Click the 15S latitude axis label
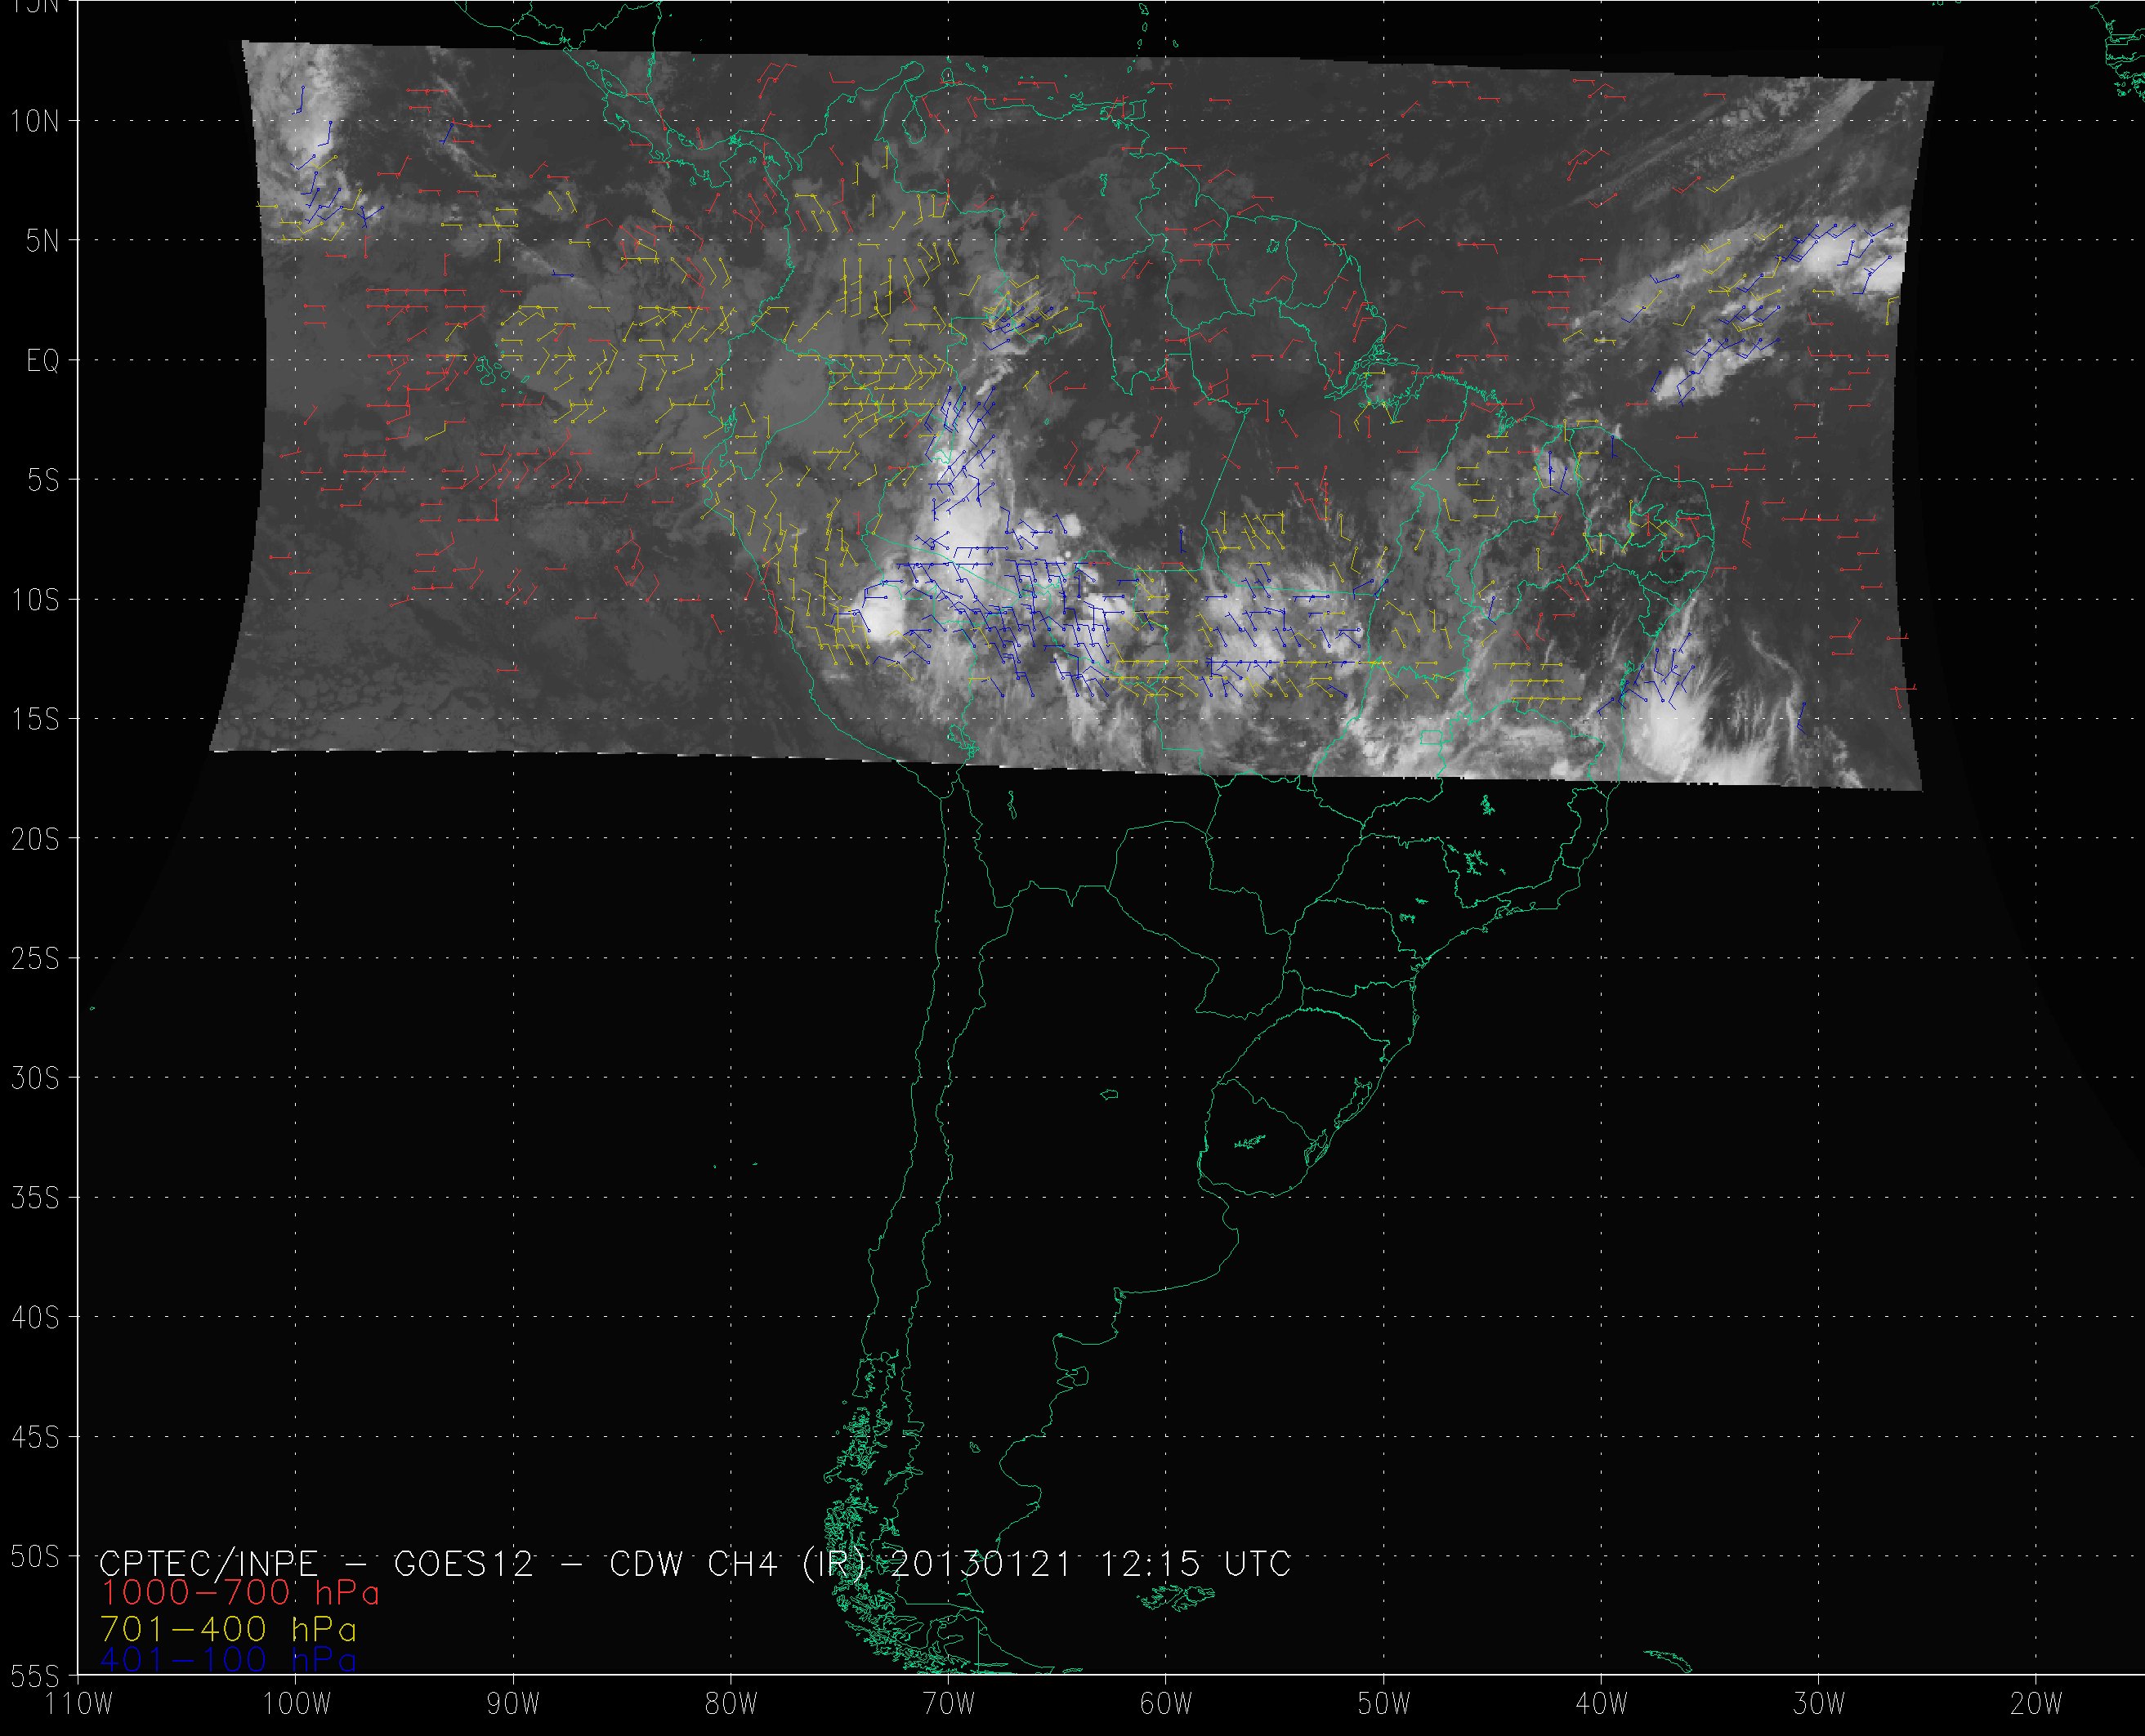This screenshot has width=2145, height=1736. [35, 720]
